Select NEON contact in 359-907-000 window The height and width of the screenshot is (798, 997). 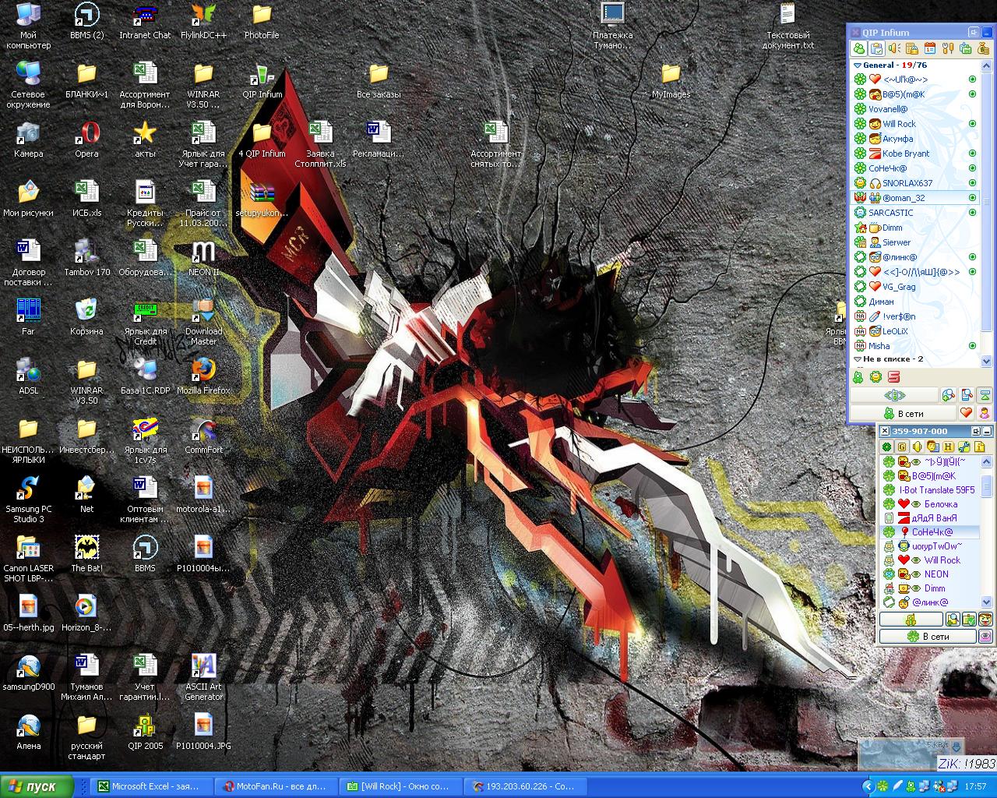click(930, 574)
